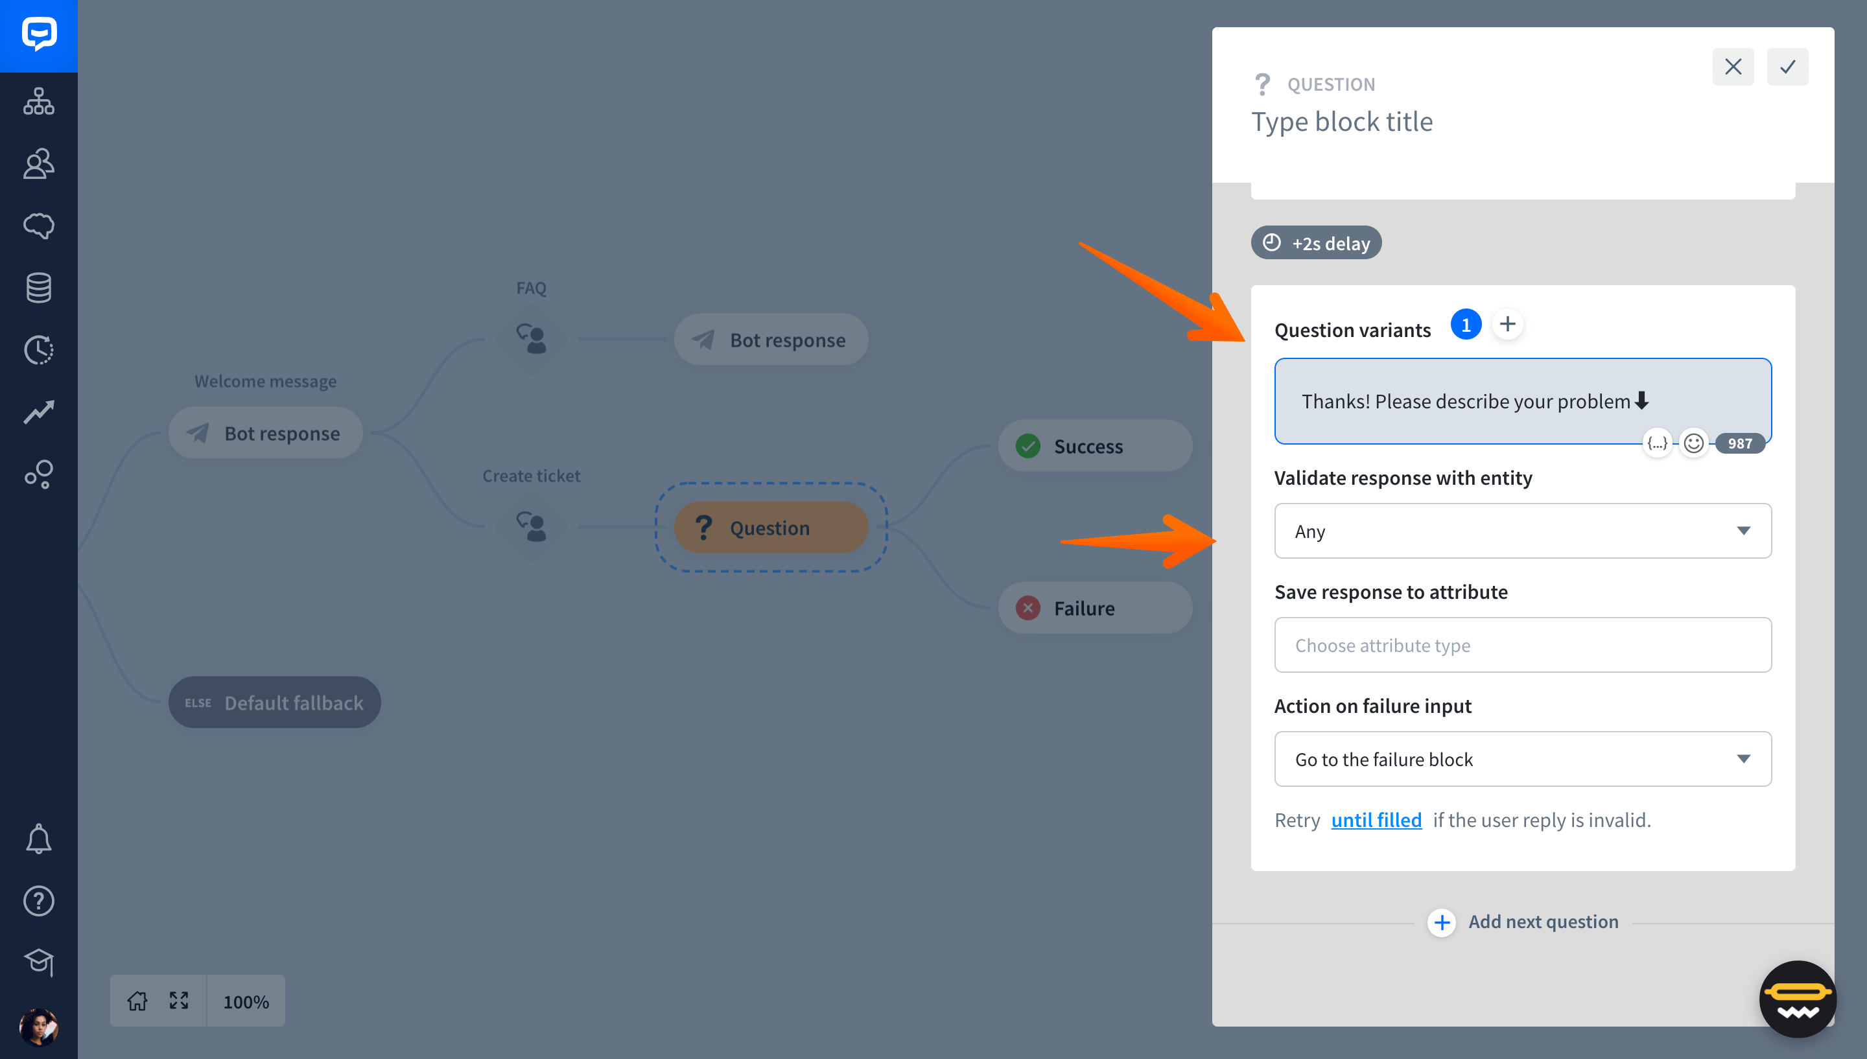
Task: Click the +2s delay pill
Action: 1316,243
